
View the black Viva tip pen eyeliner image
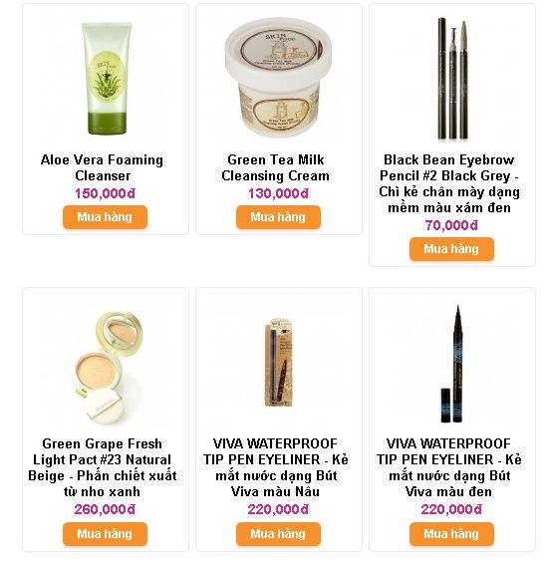[452, 364]
